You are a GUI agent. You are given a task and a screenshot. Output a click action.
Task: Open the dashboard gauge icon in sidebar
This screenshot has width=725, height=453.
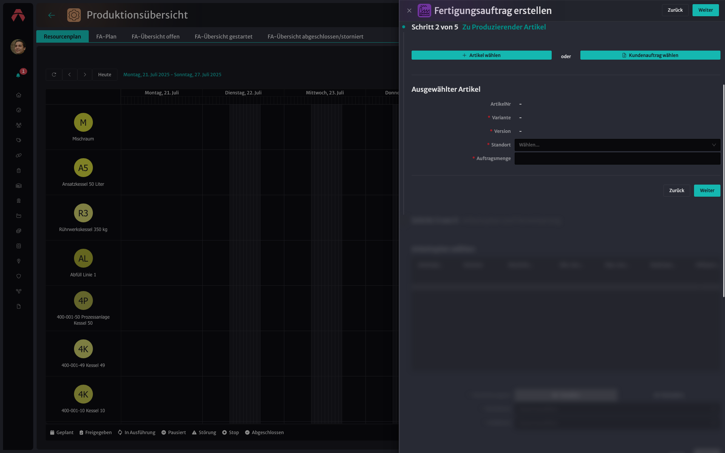[19, 110]
